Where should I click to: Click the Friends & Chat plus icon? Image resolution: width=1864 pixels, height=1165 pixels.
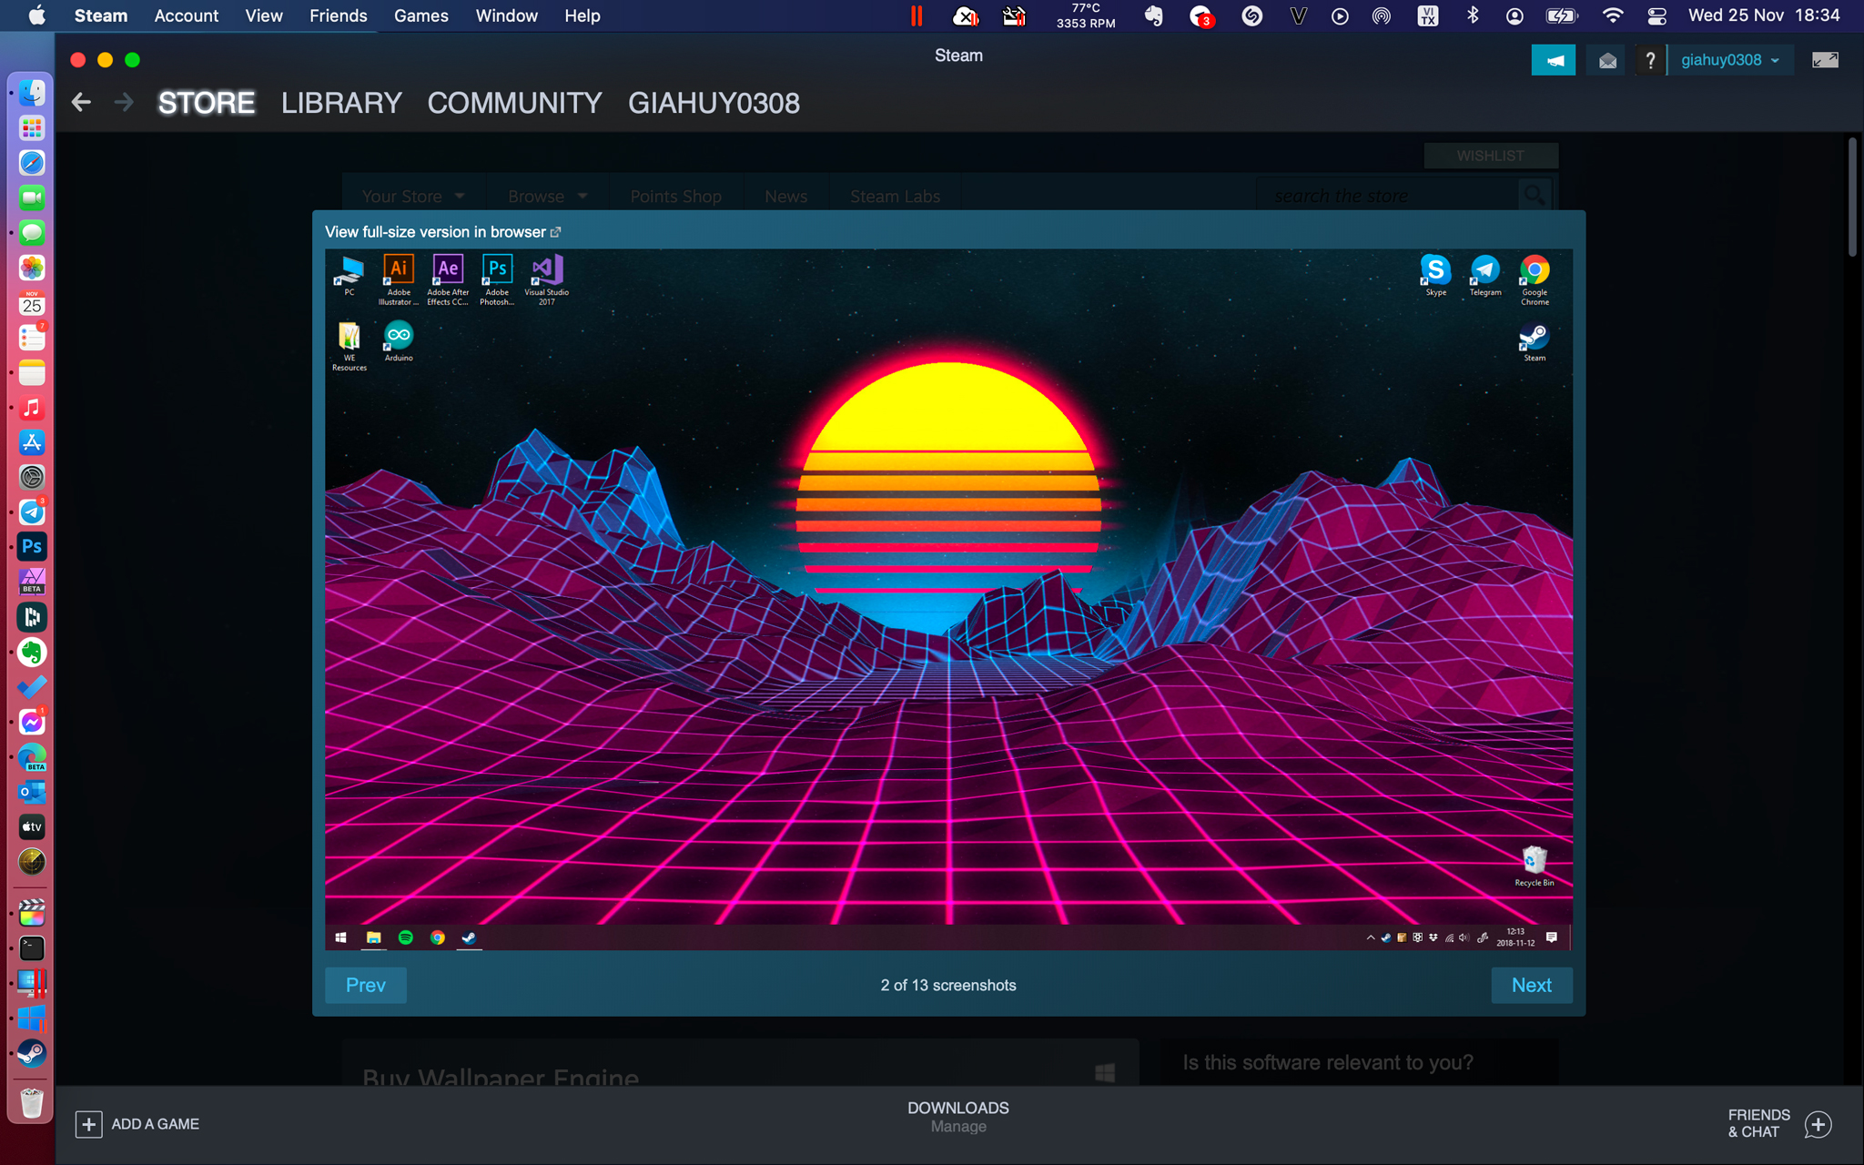click(1818, 1124)
